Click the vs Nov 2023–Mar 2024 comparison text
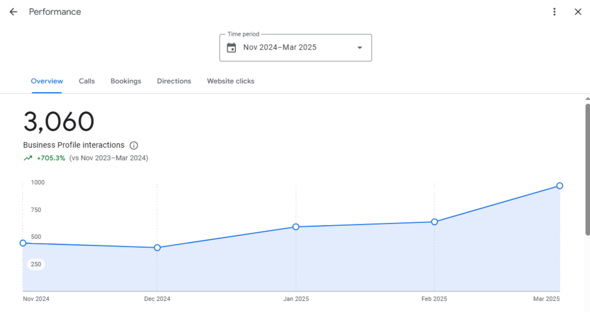The width and height of the screenshot is (590, 312). pyautogui.click(x=109, y=158)
